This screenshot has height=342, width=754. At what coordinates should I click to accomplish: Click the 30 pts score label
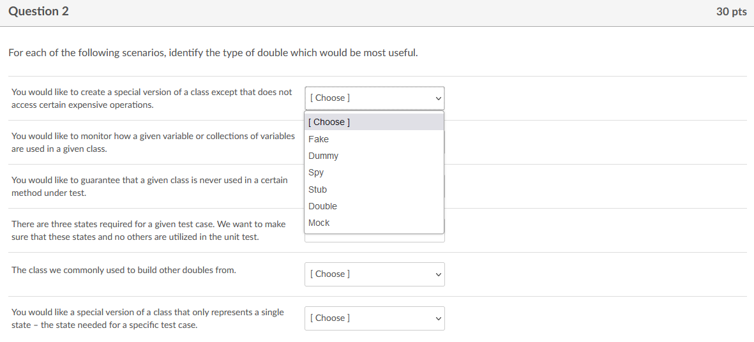point(731,12)
